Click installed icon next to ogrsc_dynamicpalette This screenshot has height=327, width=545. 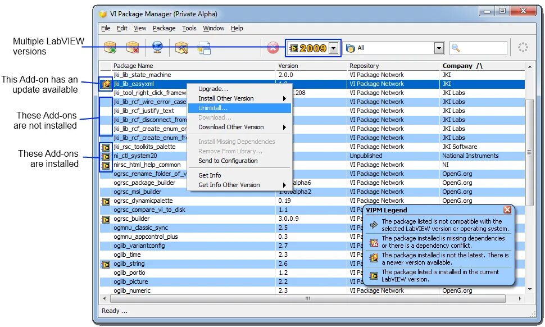pos(106,201)
